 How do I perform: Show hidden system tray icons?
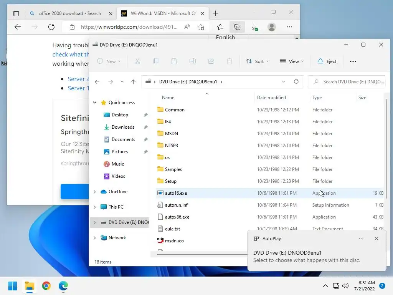pyautogui.click(x=325, y=286)
